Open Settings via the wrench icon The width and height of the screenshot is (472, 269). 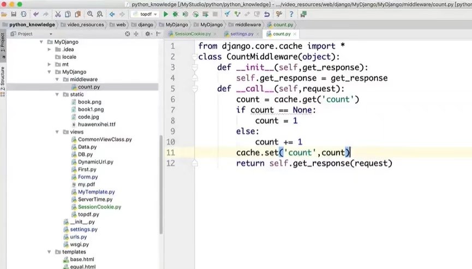click(279, 14)
